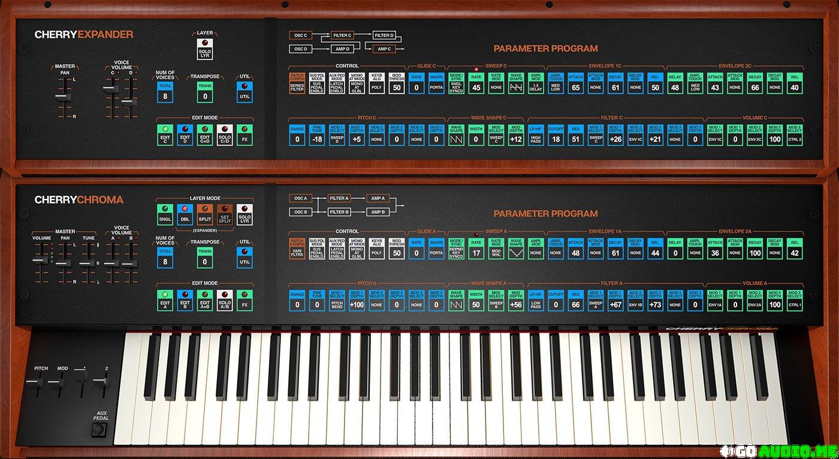The image size is (839, 459).
Task: Click Control Mod Thresh value on Chroma
Action: [x=397, y=249]
